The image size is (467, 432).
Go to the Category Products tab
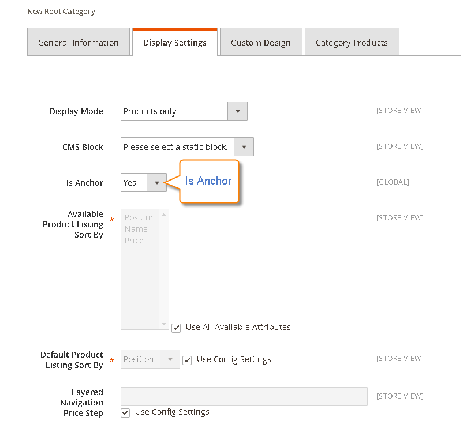(x=352, y=42)
